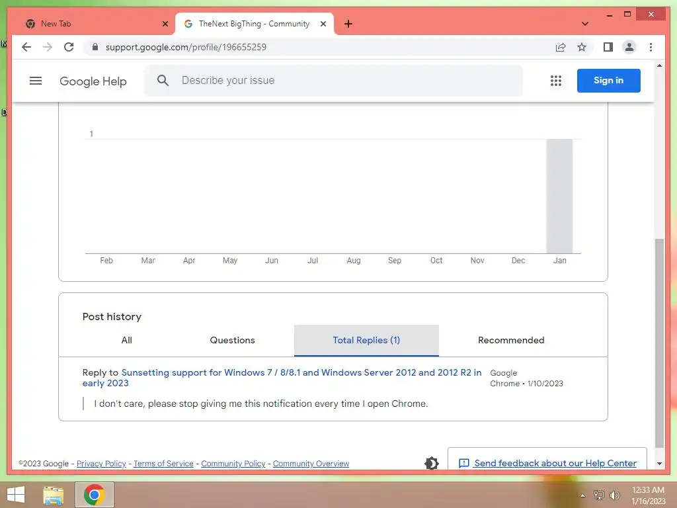This screenshot has height=508, width=677.
Task: Click the reply text about the notification
Action: [x=260, y=403]
